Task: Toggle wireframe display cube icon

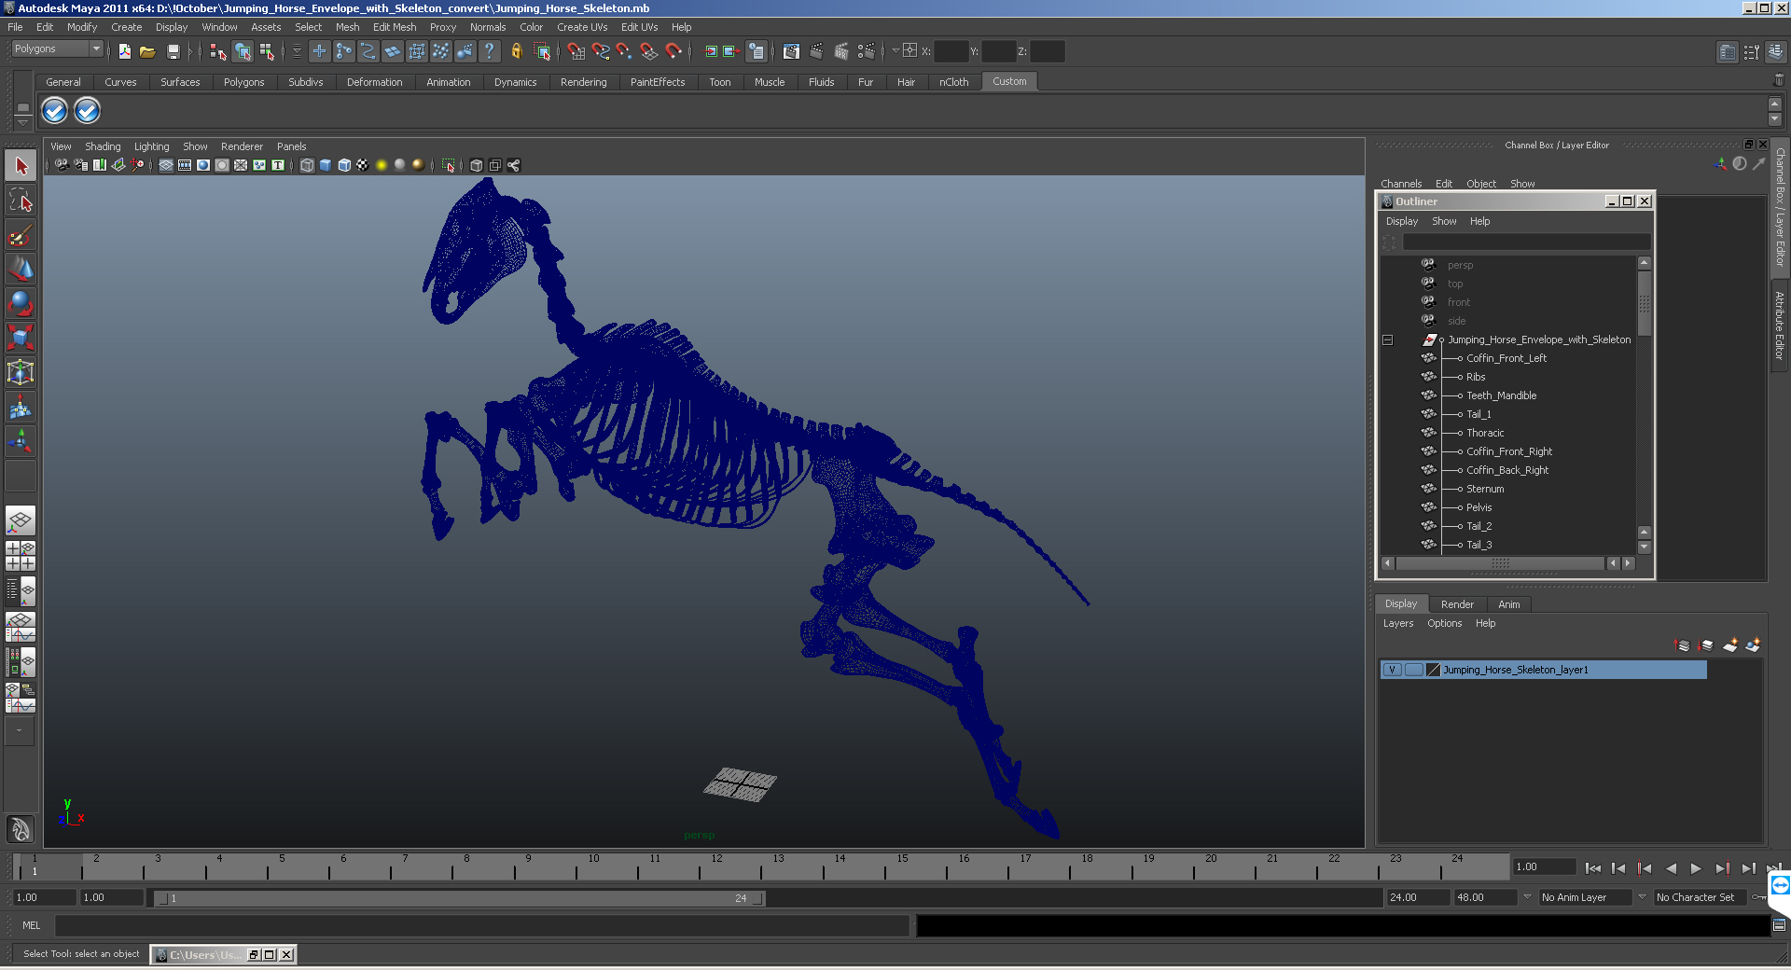Action: [x=307, y=165]
